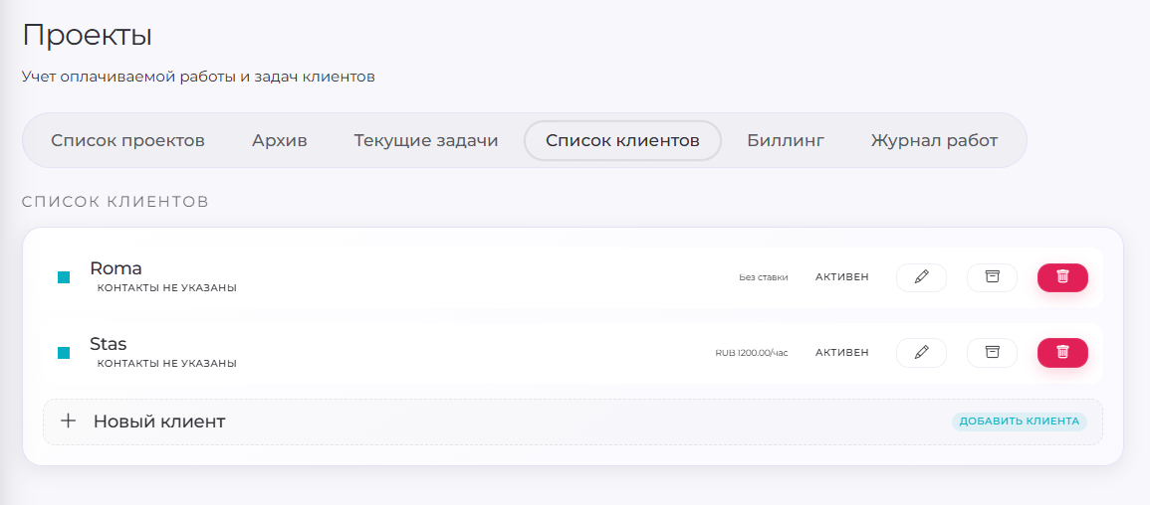1150x505 pixels.
Task: Delete client Stas with trash icon
Action: [1062, 353]
